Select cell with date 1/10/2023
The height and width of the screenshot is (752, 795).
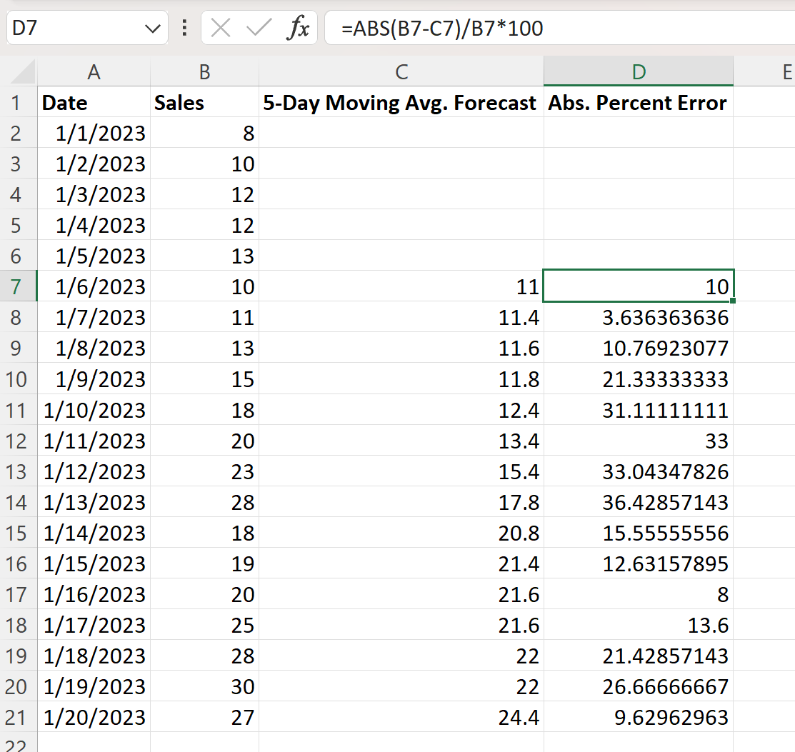94,410
